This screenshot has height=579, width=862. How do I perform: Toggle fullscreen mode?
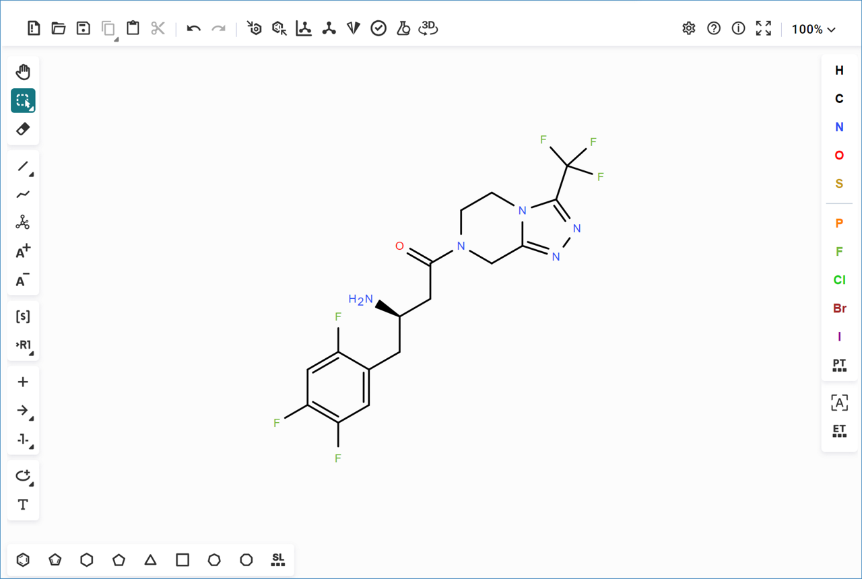(763, 28)
